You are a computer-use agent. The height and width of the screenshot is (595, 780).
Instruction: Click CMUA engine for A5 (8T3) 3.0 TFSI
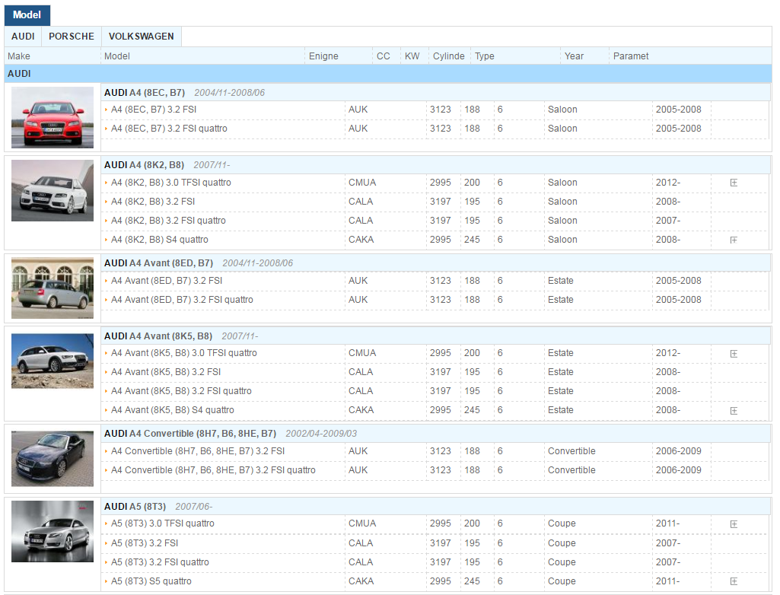pos(362,523)
